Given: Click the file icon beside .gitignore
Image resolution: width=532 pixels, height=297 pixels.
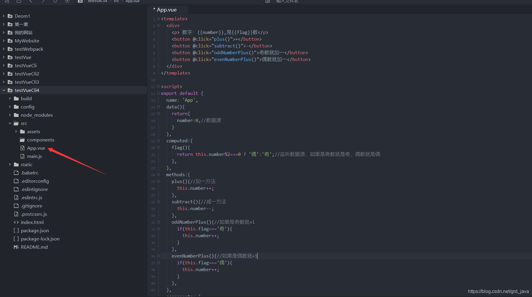Looking at the screenshot, I should tap(16, 206).
